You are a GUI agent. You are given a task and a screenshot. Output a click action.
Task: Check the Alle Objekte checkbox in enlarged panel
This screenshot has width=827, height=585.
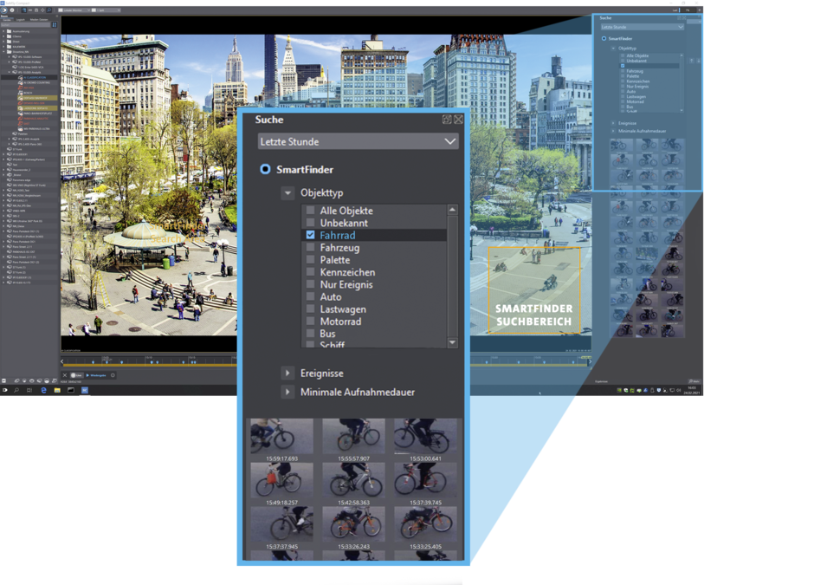pos(310,210)
